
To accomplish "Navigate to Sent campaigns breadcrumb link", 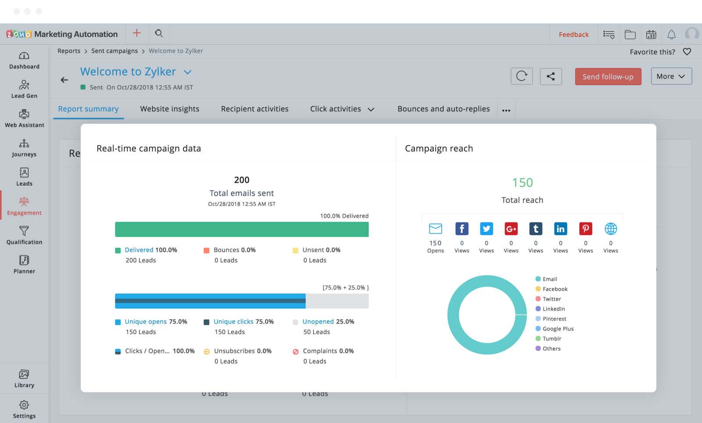I will 115,51.
